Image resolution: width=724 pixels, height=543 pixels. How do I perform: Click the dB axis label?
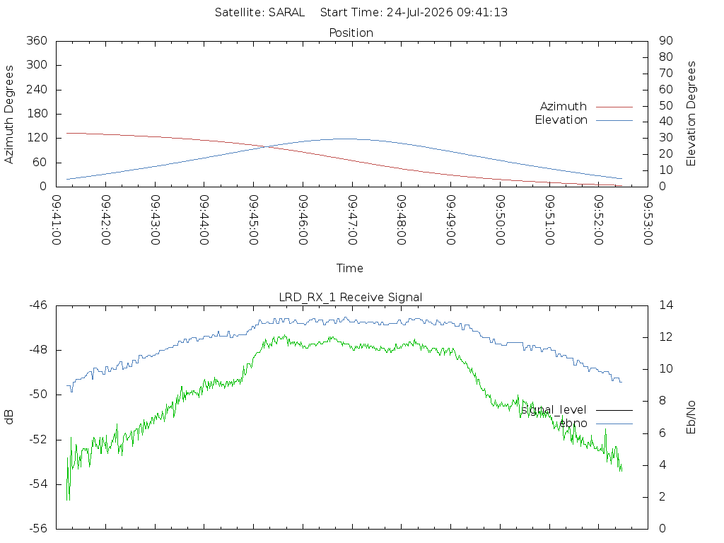tap(8, 417)
